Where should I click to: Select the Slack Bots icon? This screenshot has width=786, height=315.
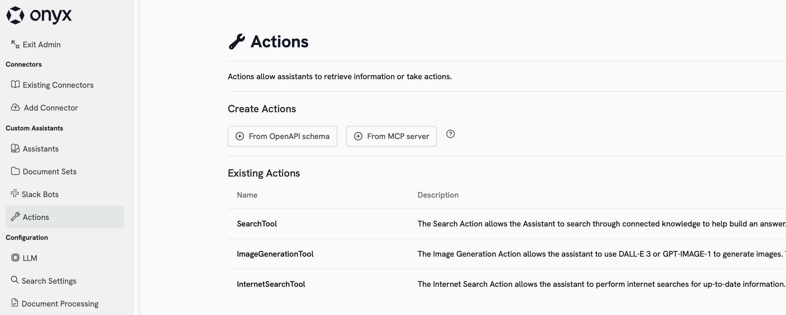click(15, 194)
